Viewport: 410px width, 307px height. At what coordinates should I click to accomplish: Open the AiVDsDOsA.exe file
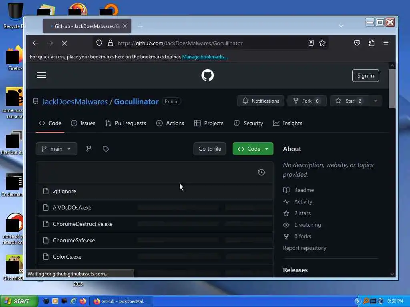coord(72,207)
